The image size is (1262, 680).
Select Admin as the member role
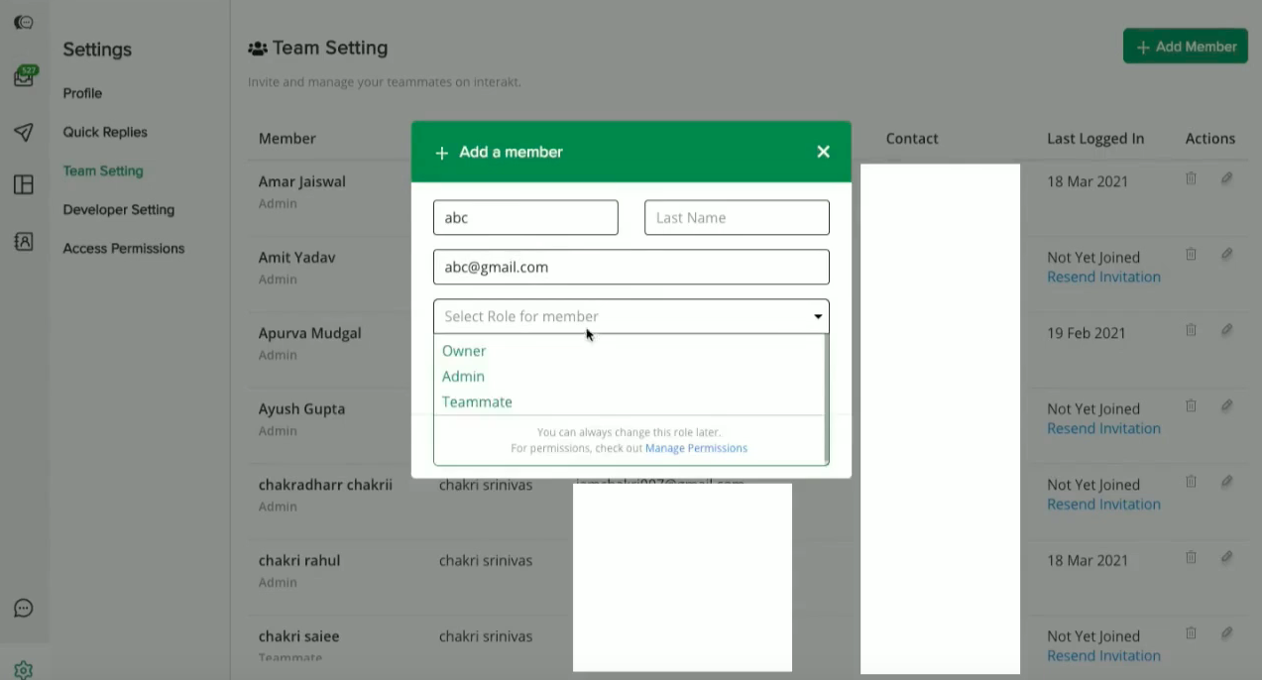[463, 377]
